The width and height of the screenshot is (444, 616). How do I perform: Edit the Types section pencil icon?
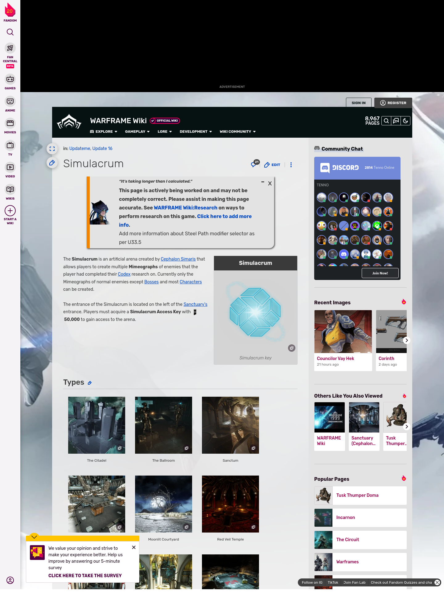(90, 383)
